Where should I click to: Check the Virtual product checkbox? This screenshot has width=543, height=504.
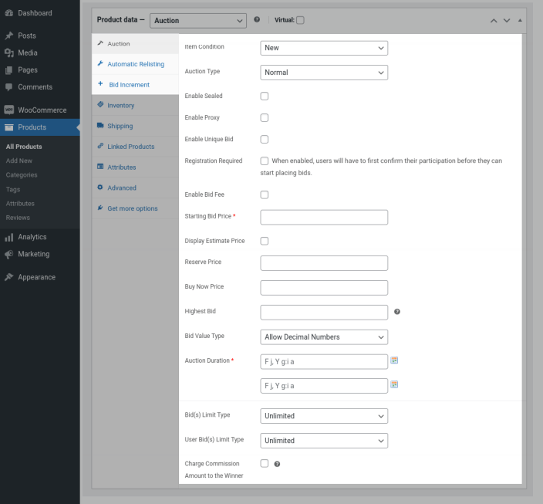click(x=300, y=20)
